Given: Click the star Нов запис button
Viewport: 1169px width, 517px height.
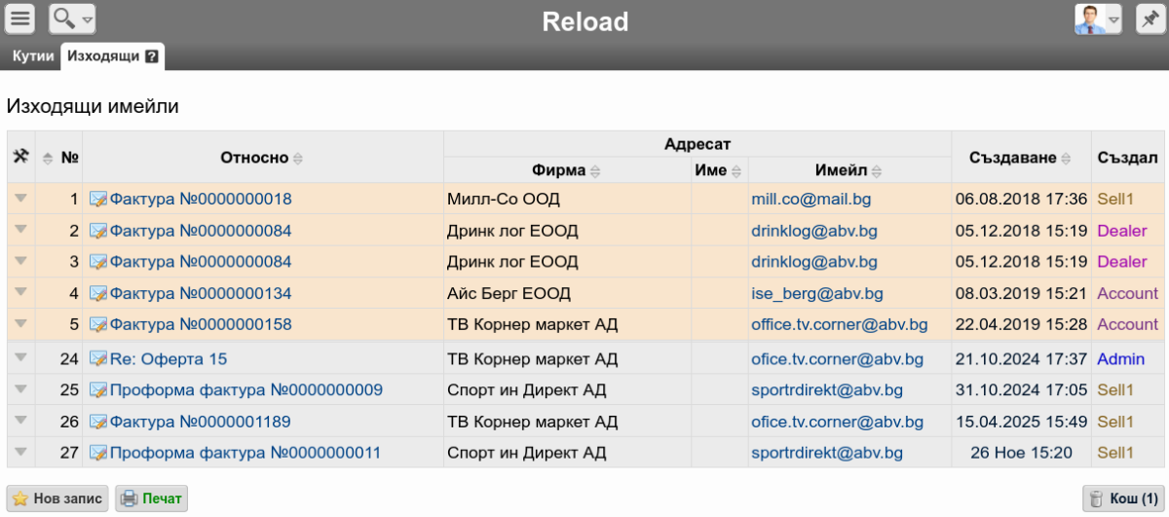Looking at the screenshot, I should pos(57,499).
